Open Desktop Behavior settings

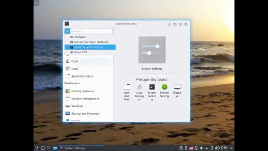(x=88, y=91)
